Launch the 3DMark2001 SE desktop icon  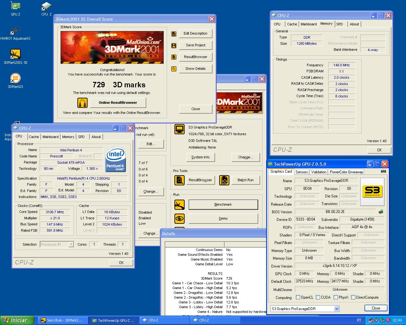(x=16, y=57)
